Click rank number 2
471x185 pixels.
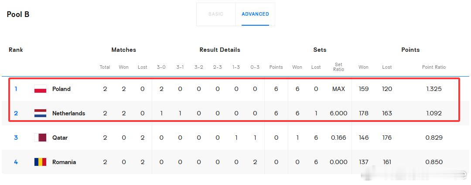[x=16, y=113]
